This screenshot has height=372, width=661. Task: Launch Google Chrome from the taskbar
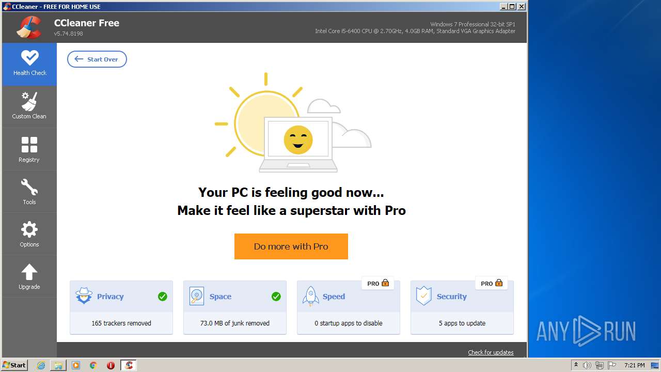[x=93, y=365]
